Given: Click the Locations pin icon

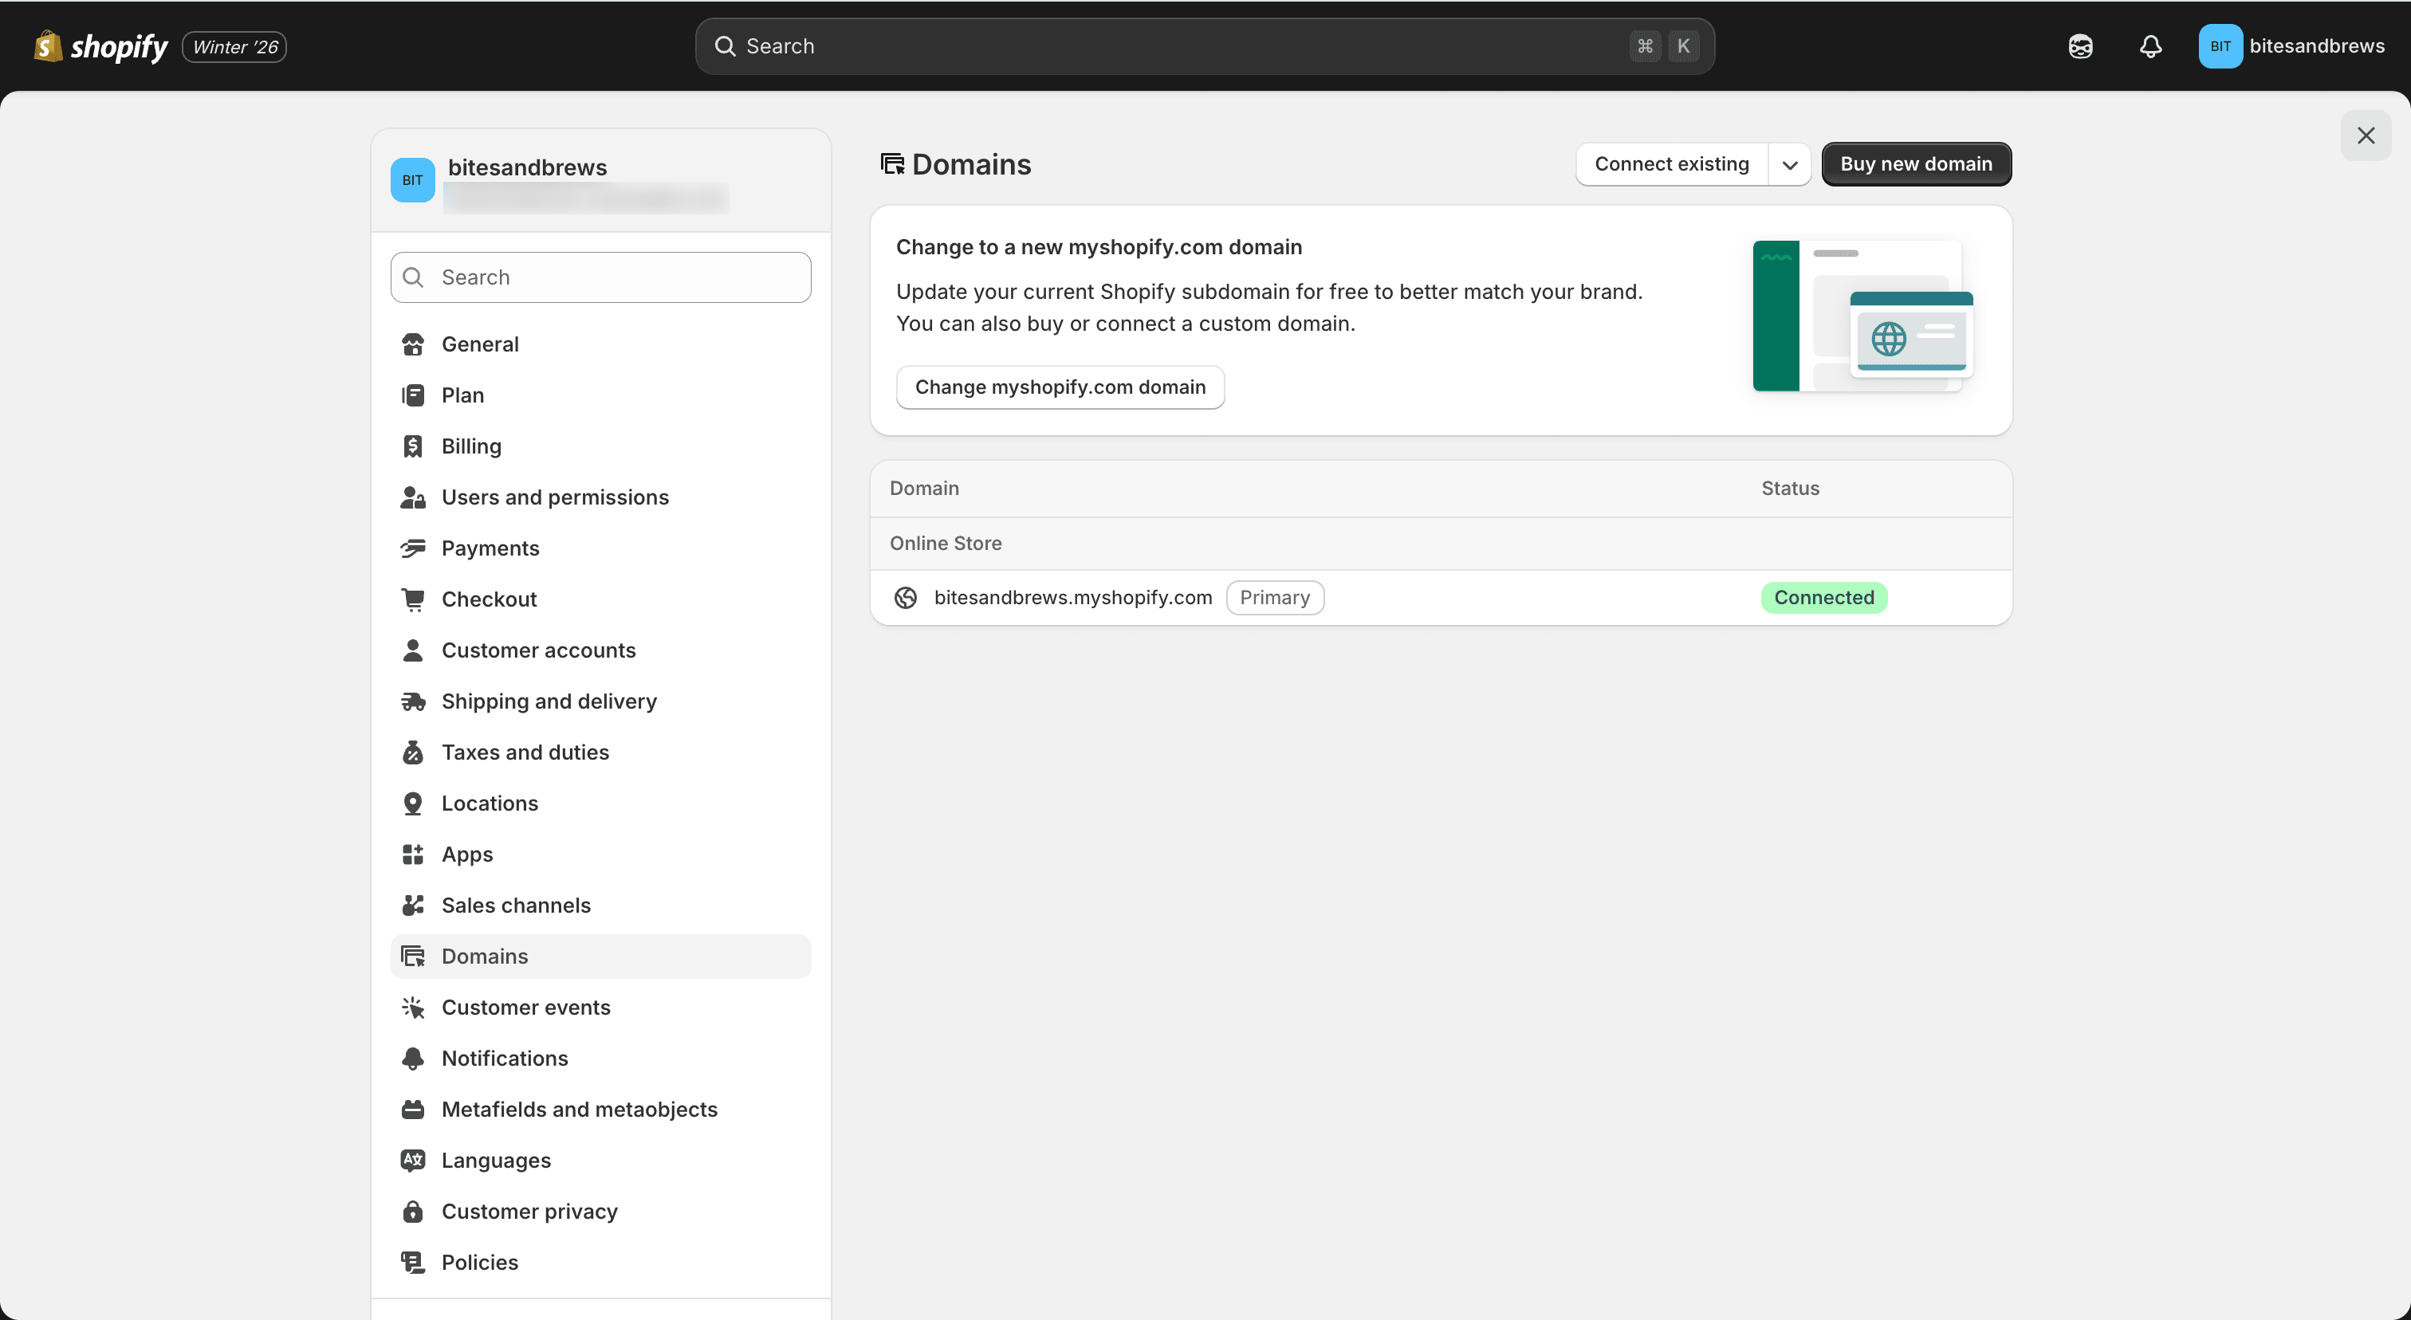Looking at the screenshot, I should pos(412,803).
